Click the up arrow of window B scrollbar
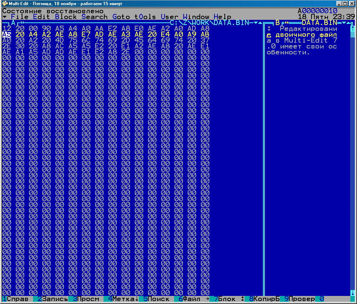The height and width of the screenshot is (304, 357). (x=352, y=29)
